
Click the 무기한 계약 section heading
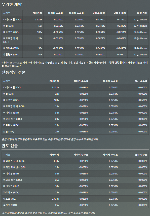(x=12, y=5)
